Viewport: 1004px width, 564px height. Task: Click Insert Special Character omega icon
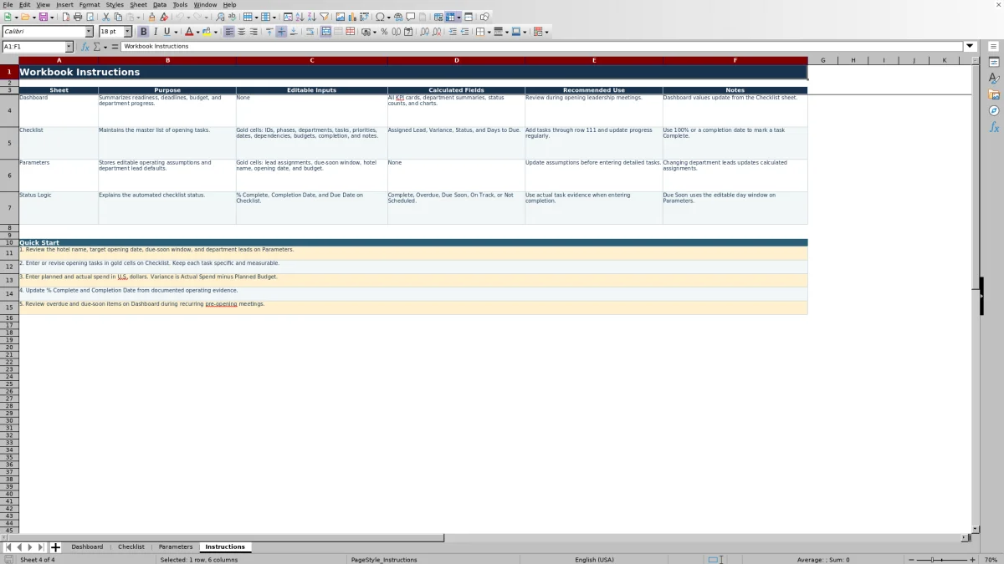click(x=380, y=17)
